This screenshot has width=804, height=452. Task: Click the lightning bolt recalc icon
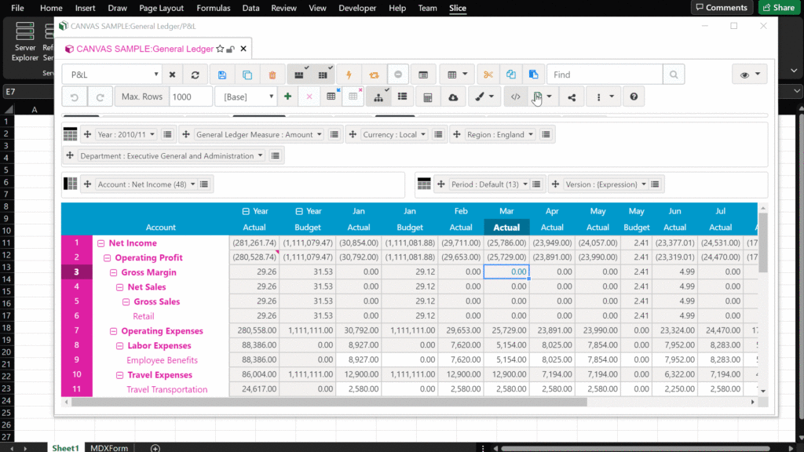pyautogui.click(x=349, y=75)
